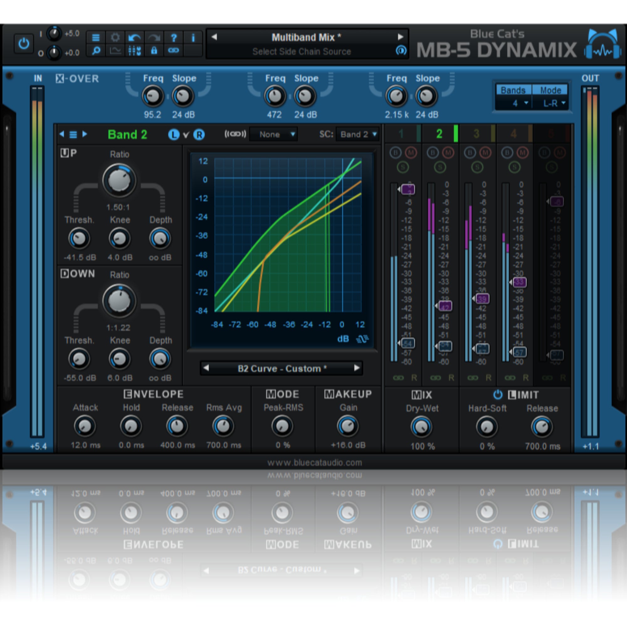Toggle graph display mode icon near dB

click(x=362, y=339)
